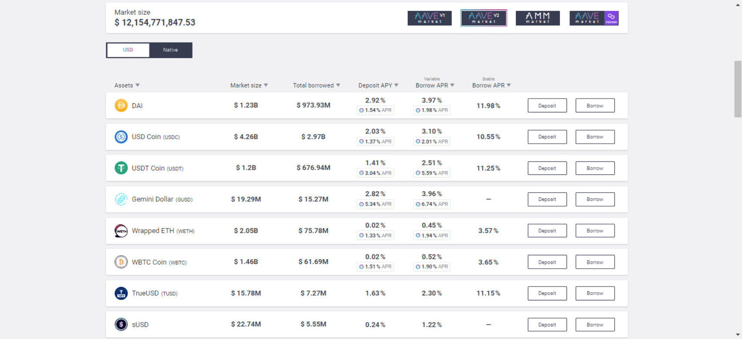
Task: Click reward icon beside USDC 1.37% APR
Action: pyautogui.click(x=361, y=142)
